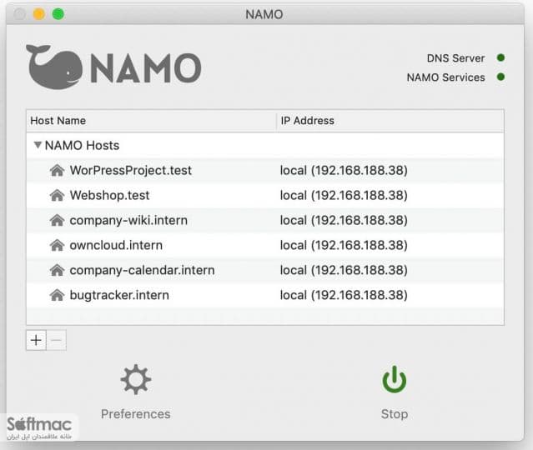Click IP address of owncloud.intern row
The width and height of the screenshot is (533, 450).
(x=344, y=245)
